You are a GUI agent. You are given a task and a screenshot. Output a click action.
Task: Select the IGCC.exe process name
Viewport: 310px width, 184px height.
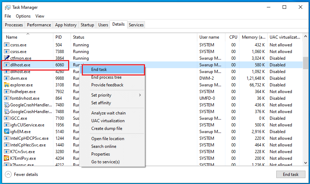point(19,118)
